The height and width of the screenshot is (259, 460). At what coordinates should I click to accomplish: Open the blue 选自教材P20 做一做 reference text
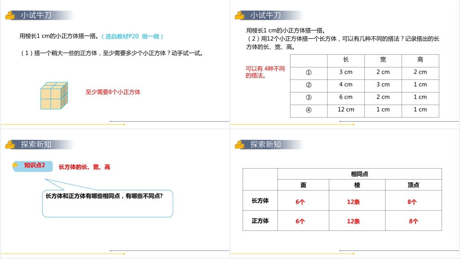[x=132, y=36]
